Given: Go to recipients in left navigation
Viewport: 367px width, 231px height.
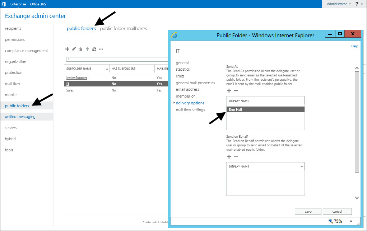Looking at the screenshot, I should point(13,29).
